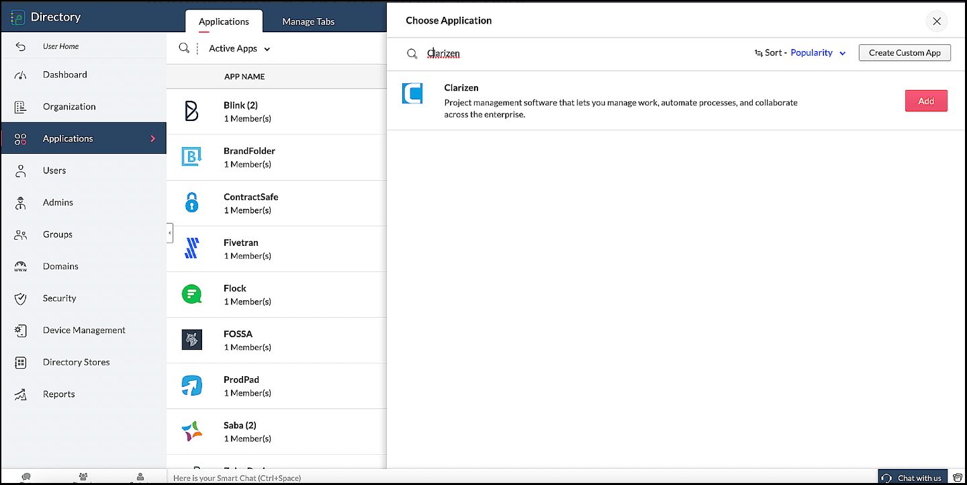Screen dimensions: 967x485
Task: Collapse the sidebar using the edge handle
Action: click(169, 233)
